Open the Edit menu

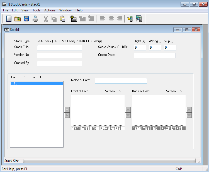pos(15,10)
